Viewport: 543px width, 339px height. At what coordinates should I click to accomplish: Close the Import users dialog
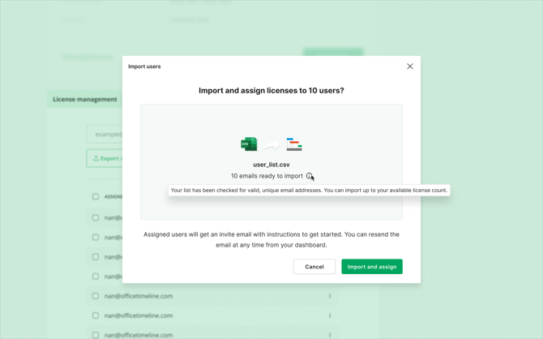tap(409, 67)
